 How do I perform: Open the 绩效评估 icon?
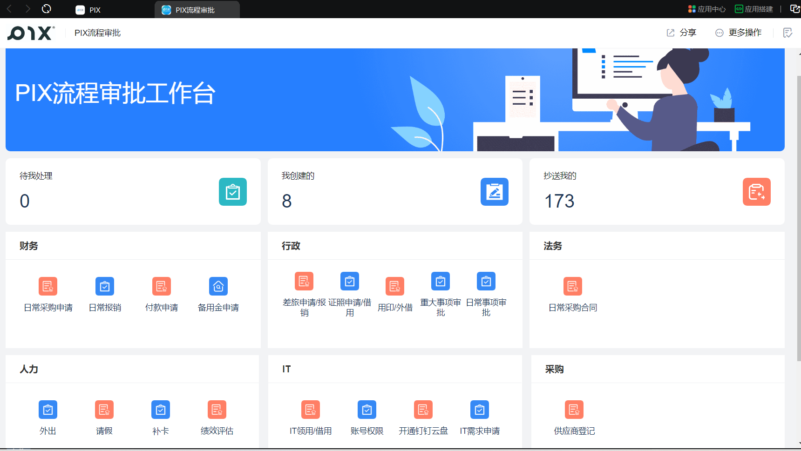pyautogui.click(x=217, y=410)
